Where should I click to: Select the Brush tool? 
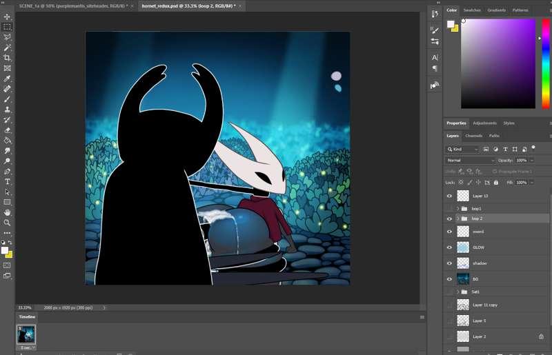7,99
